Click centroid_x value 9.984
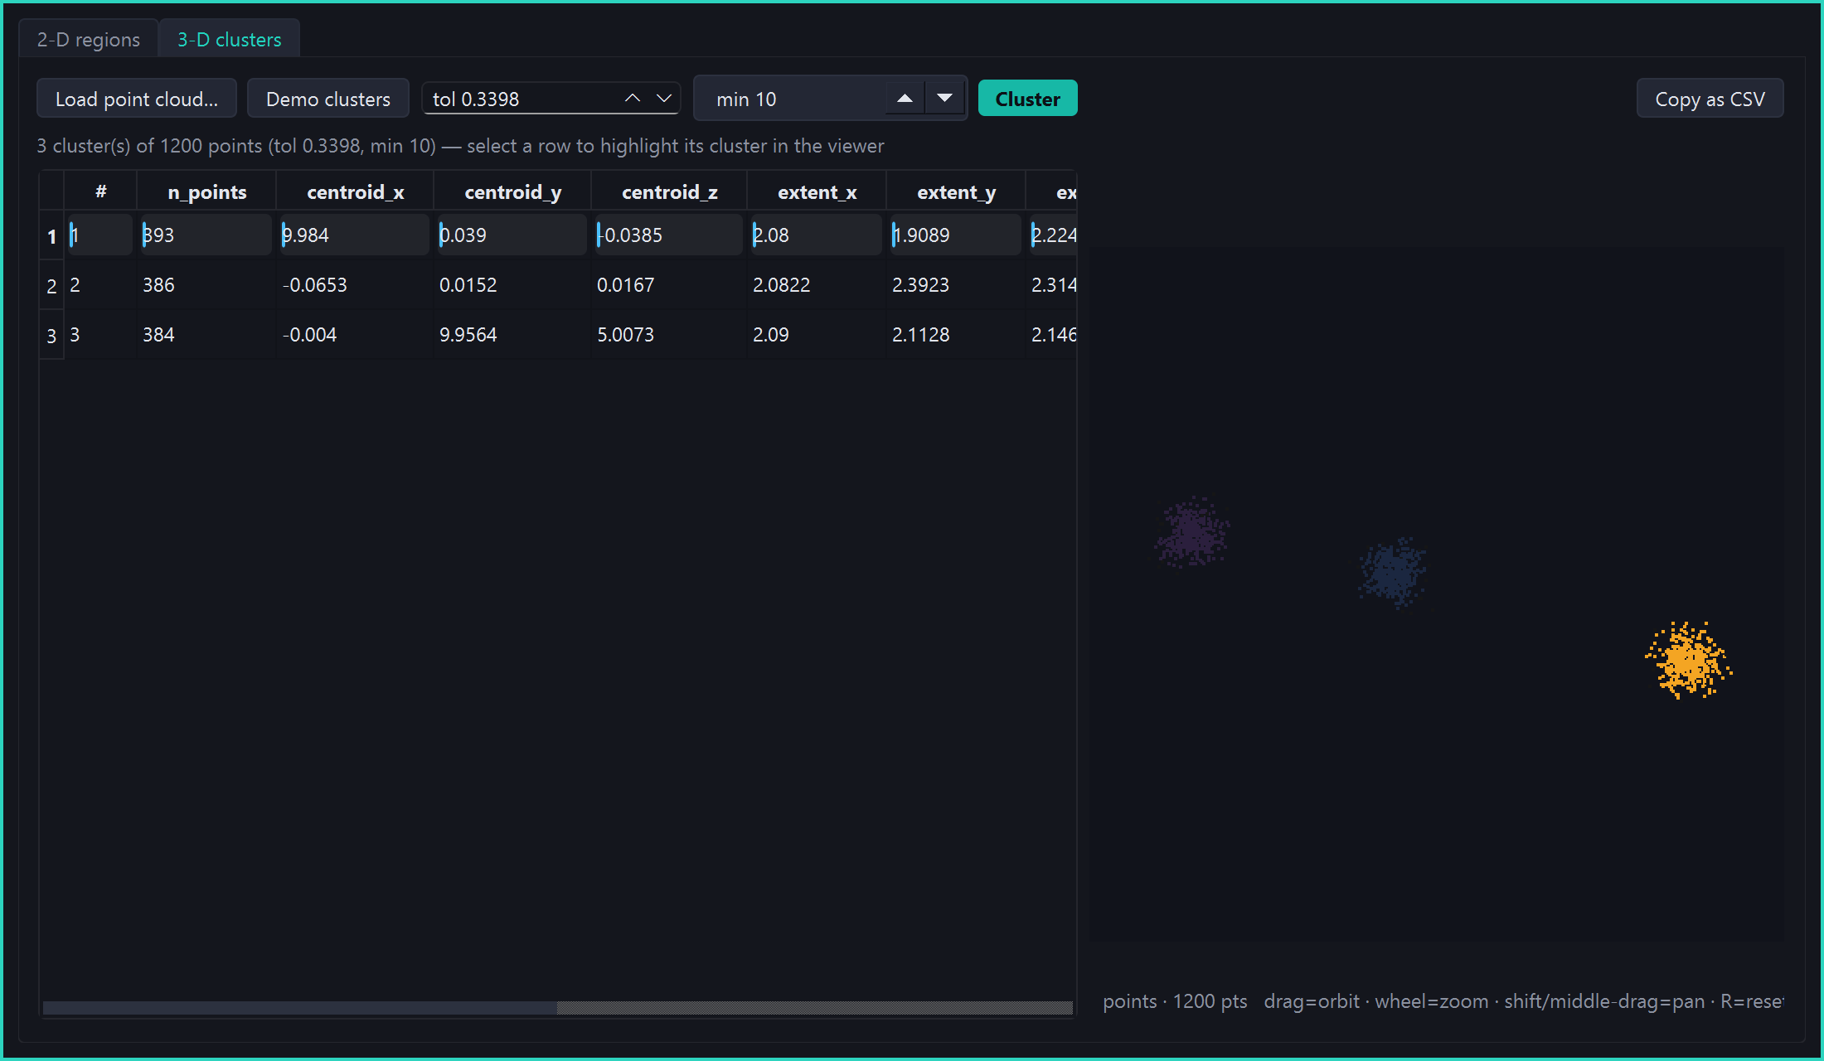The width and height of the screenshot is (1824, 1061). [355, 235]
